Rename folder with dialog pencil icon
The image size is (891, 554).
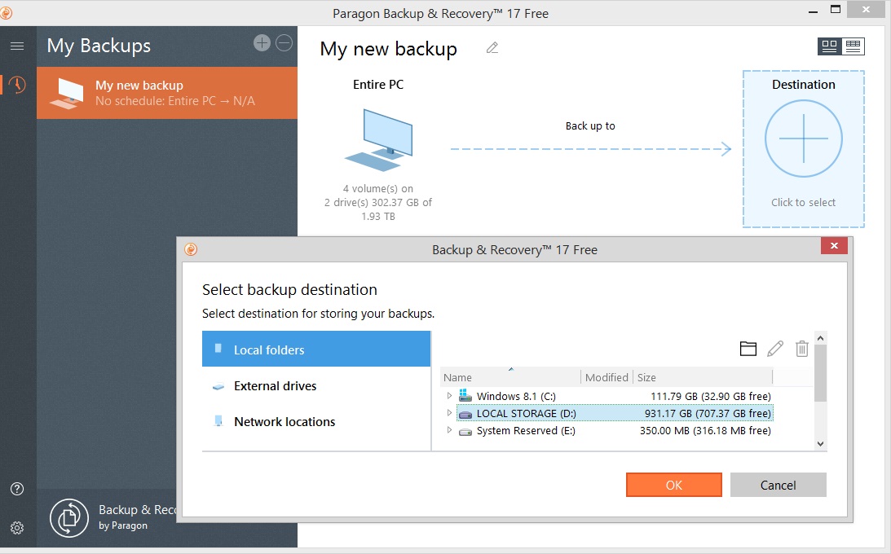775,349
